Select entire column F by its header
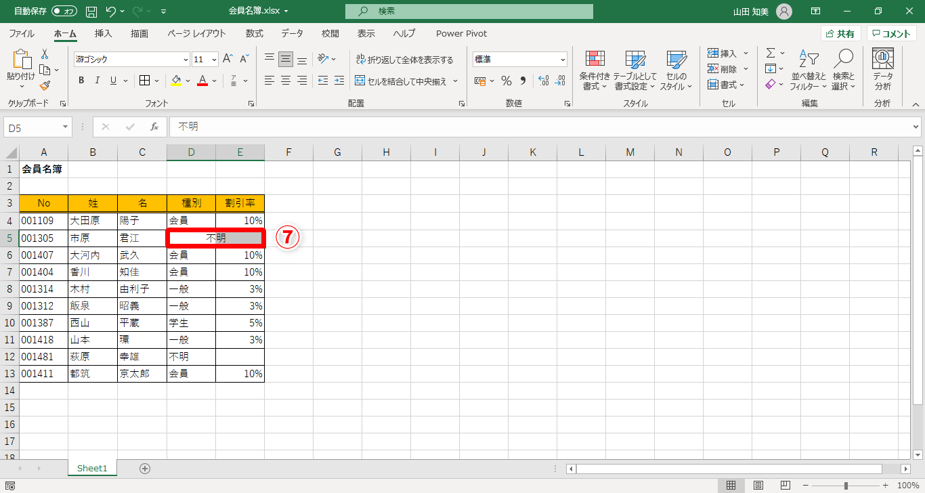 coord(288,152)
